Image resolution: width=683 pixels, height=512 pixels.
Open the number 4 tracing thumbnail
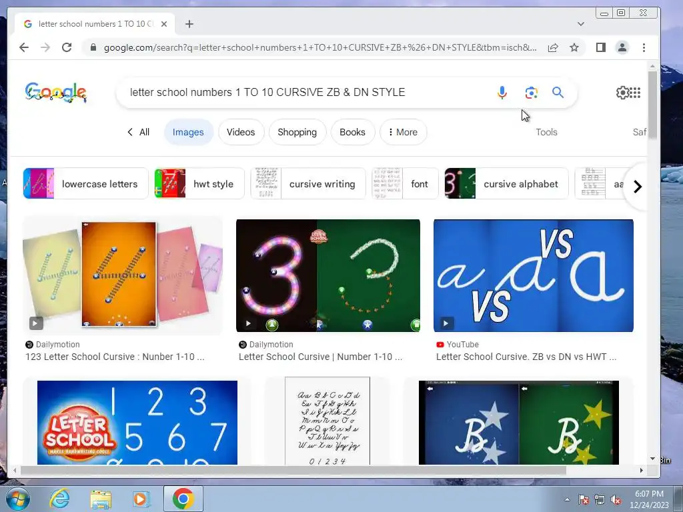[x=123, y=275]
